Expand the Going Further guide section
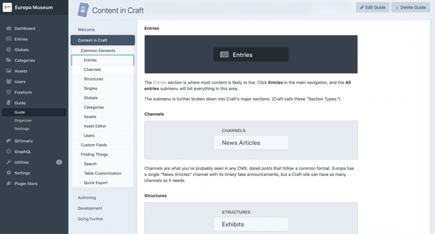This screenshot has width=435, height=234. click(90, 219)
